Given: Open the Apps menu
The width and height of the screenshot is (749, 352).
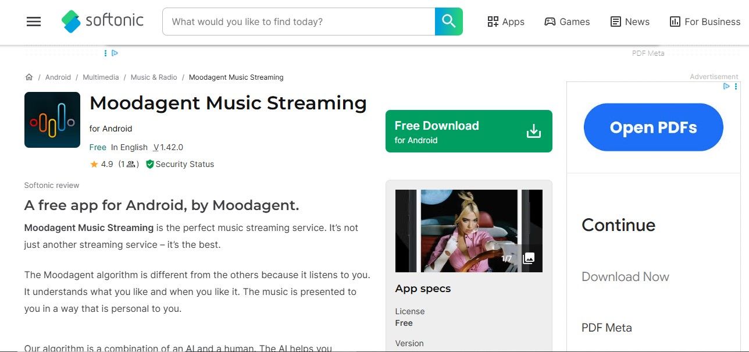Looking at the screenshot, I should 506,22.
